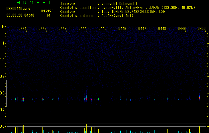Click the 0445 time marker
The width and height of the screenshot is (209, 133).
click(102, 29)
